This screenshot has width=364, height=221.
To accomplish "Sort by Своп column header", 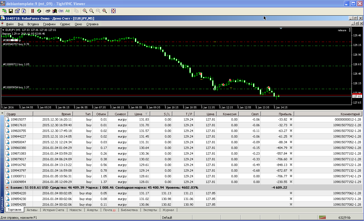I will [x=250, y=114].
